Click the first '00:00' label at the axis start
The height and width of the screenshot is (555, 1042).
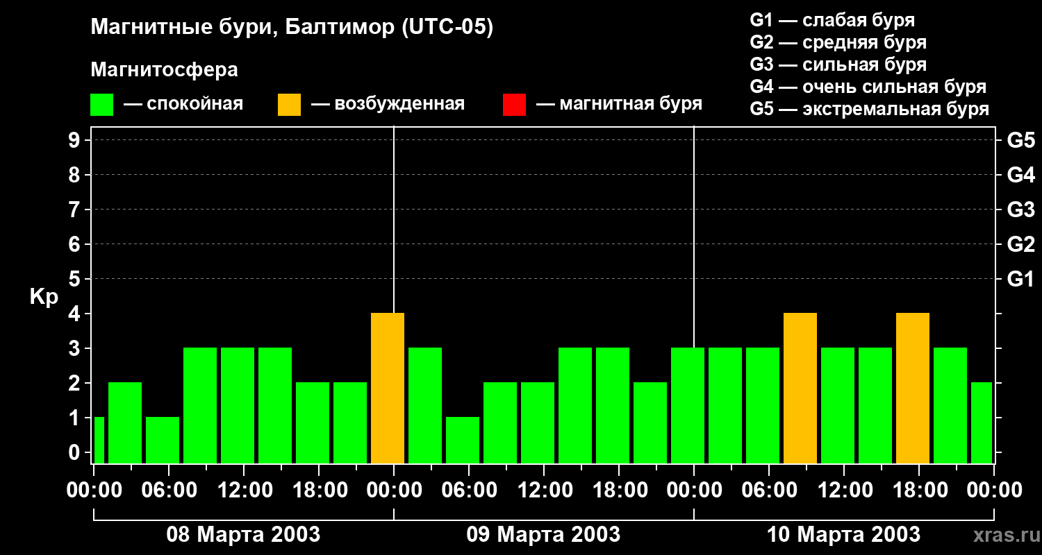tap(94, 490)
